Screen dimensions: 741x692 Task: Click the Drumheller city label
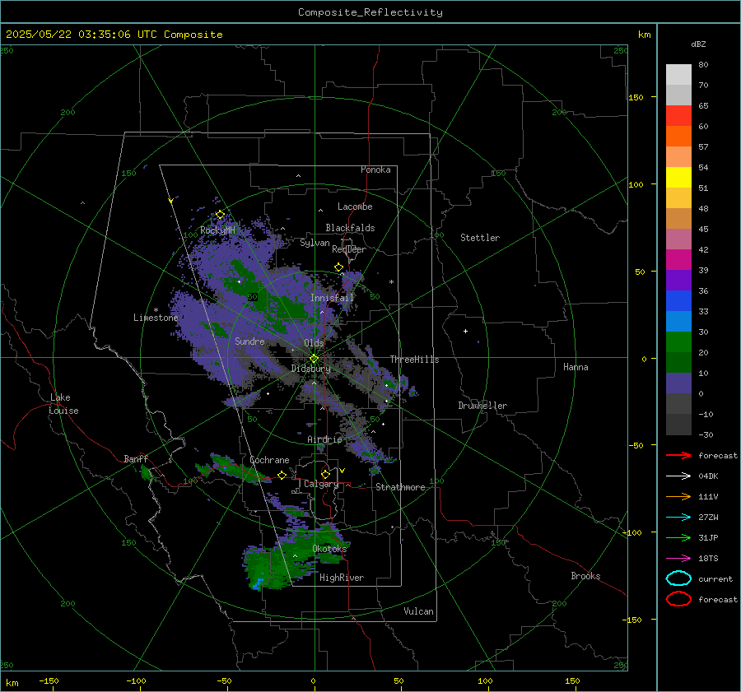tap(482, 406)
